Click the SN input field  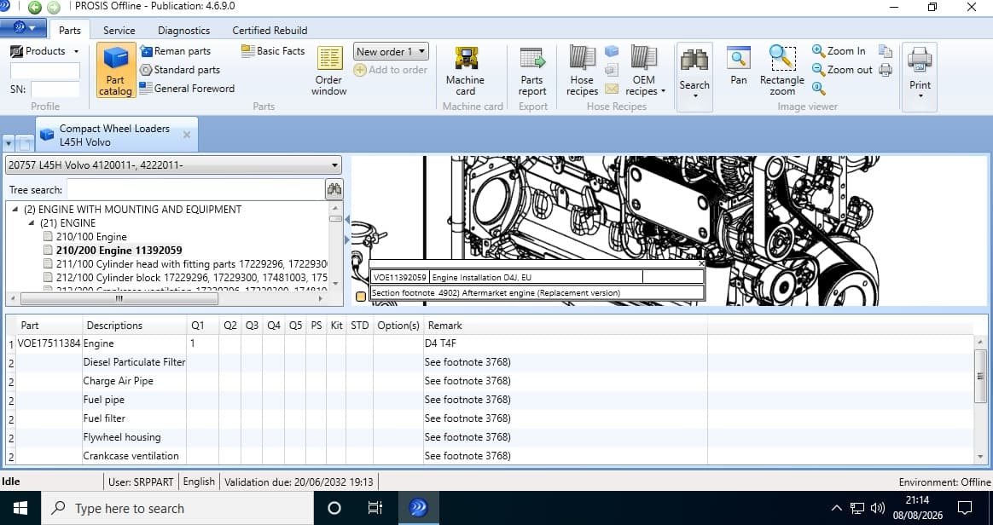click(55, 89)
